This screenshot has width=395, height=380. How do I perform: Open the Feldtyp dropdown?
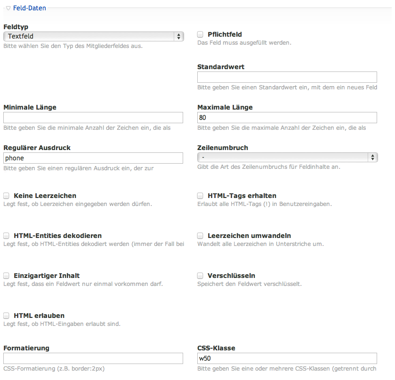93,36
